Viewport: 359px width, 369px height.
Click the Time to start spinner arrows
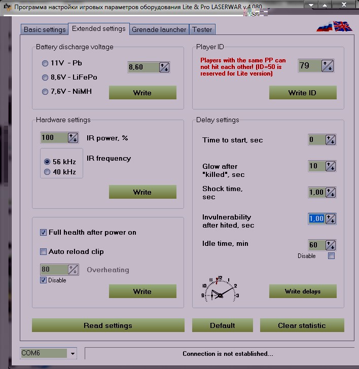pos(330,140)
